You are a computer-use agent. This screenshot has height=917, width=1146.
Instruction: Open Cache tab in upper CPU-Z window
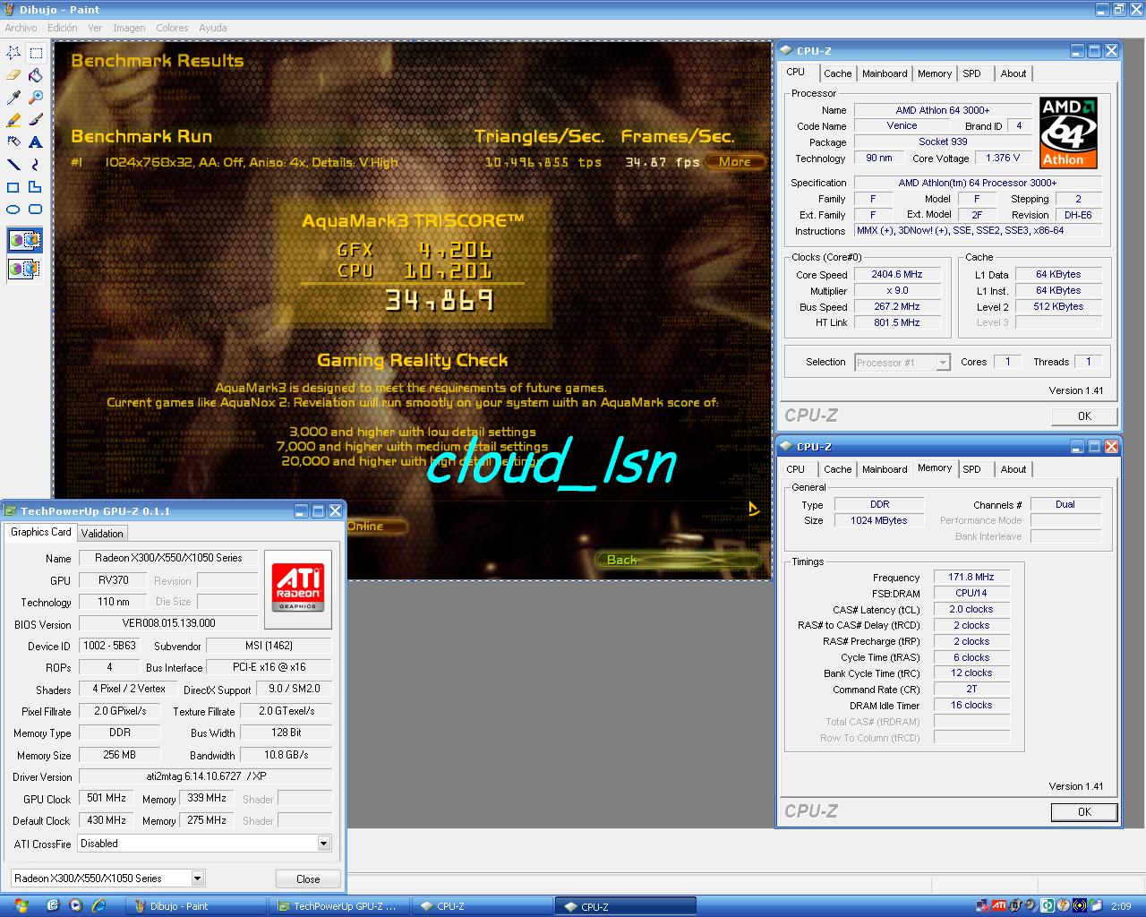[x=838, y=73]
